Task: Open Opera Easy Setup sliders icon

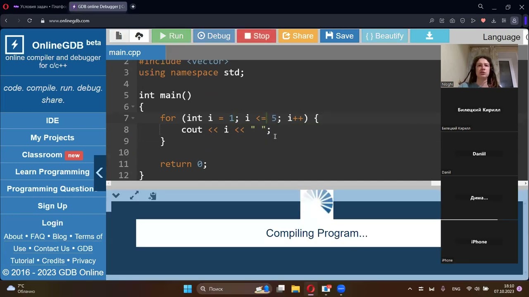Action: [504, 21]
